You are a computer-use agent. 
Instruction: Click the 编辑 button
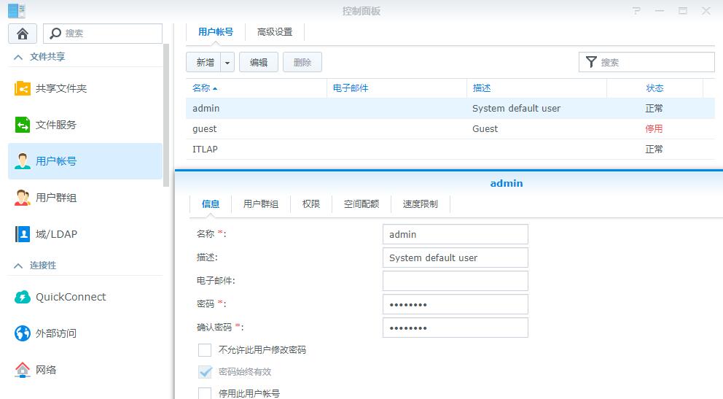pyautogui.click(x=259, y=63)
